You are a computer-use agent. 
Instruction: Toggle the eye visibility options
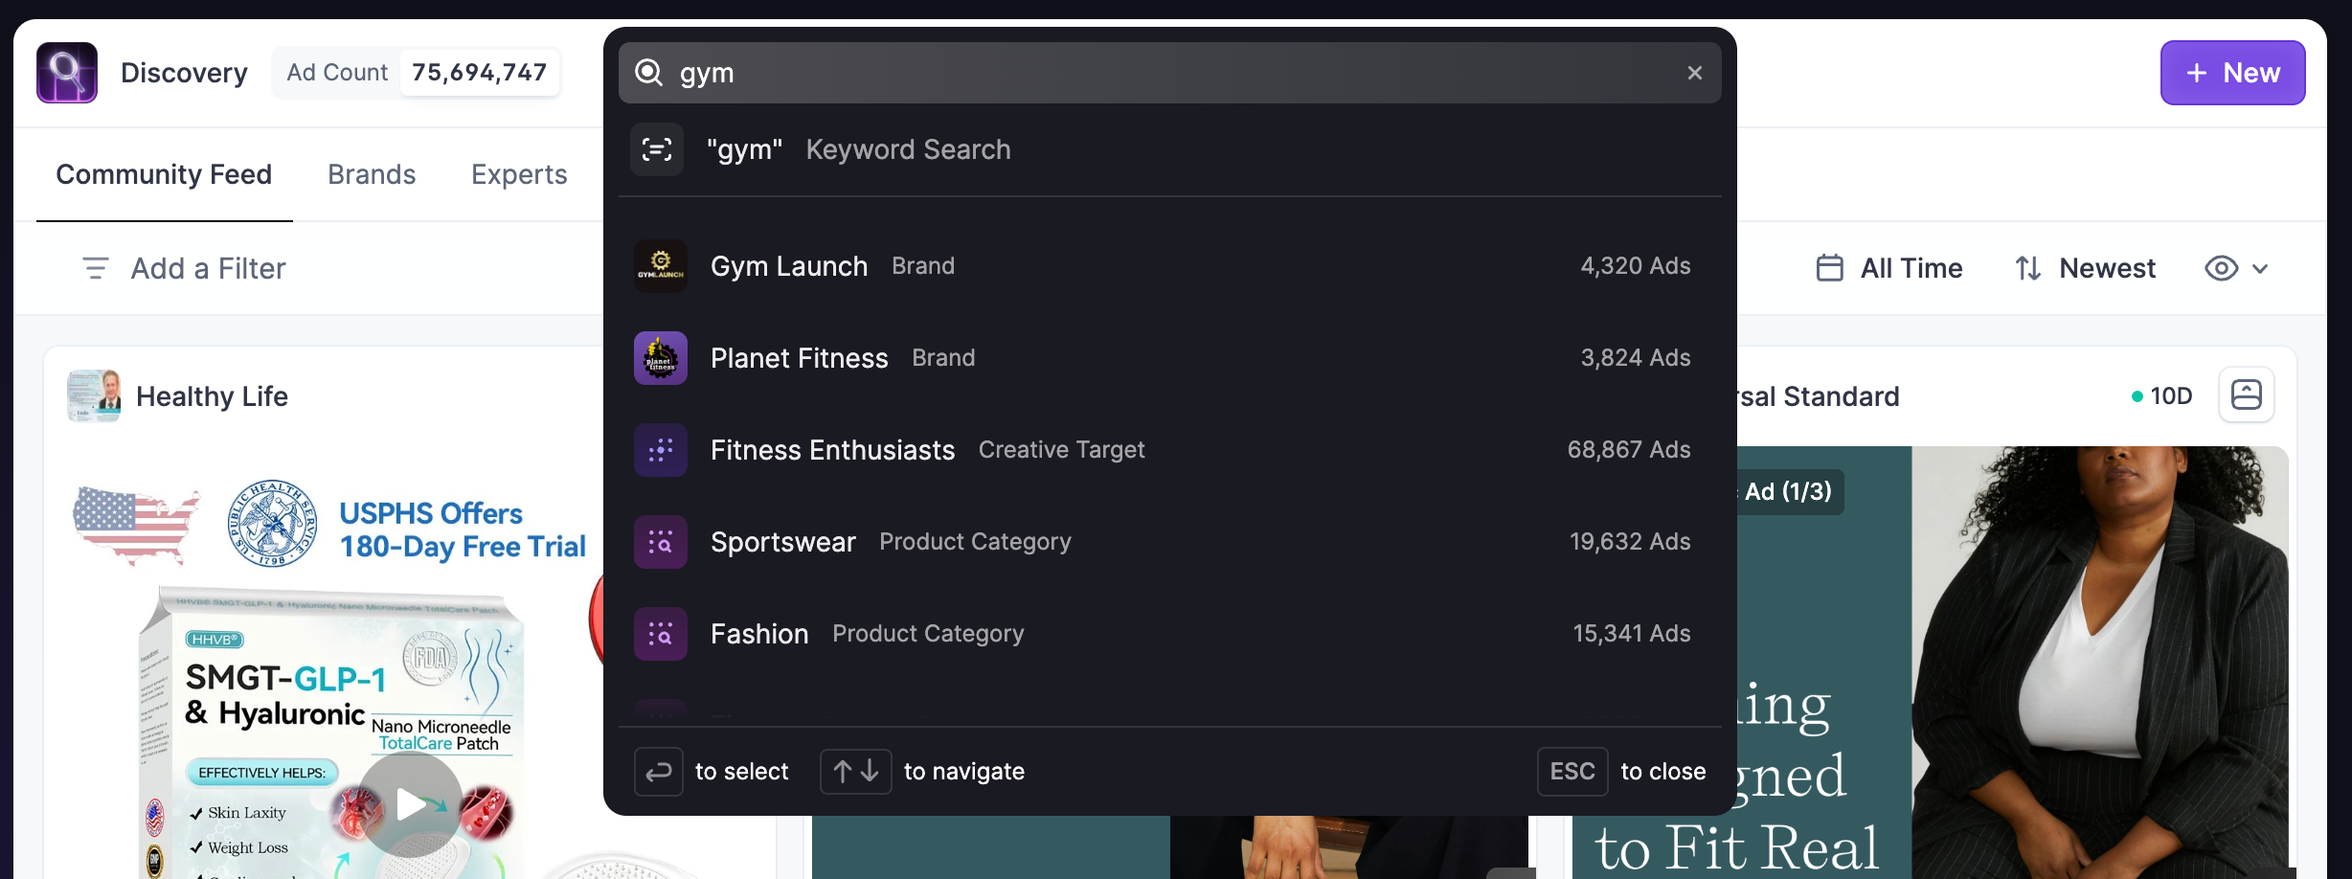pos(2222,268)
